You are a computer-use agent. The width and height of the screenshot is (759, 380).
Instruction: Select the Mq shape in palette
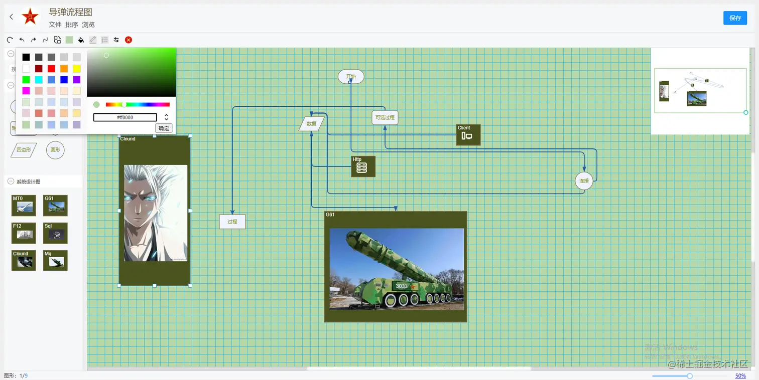point(55,261)
